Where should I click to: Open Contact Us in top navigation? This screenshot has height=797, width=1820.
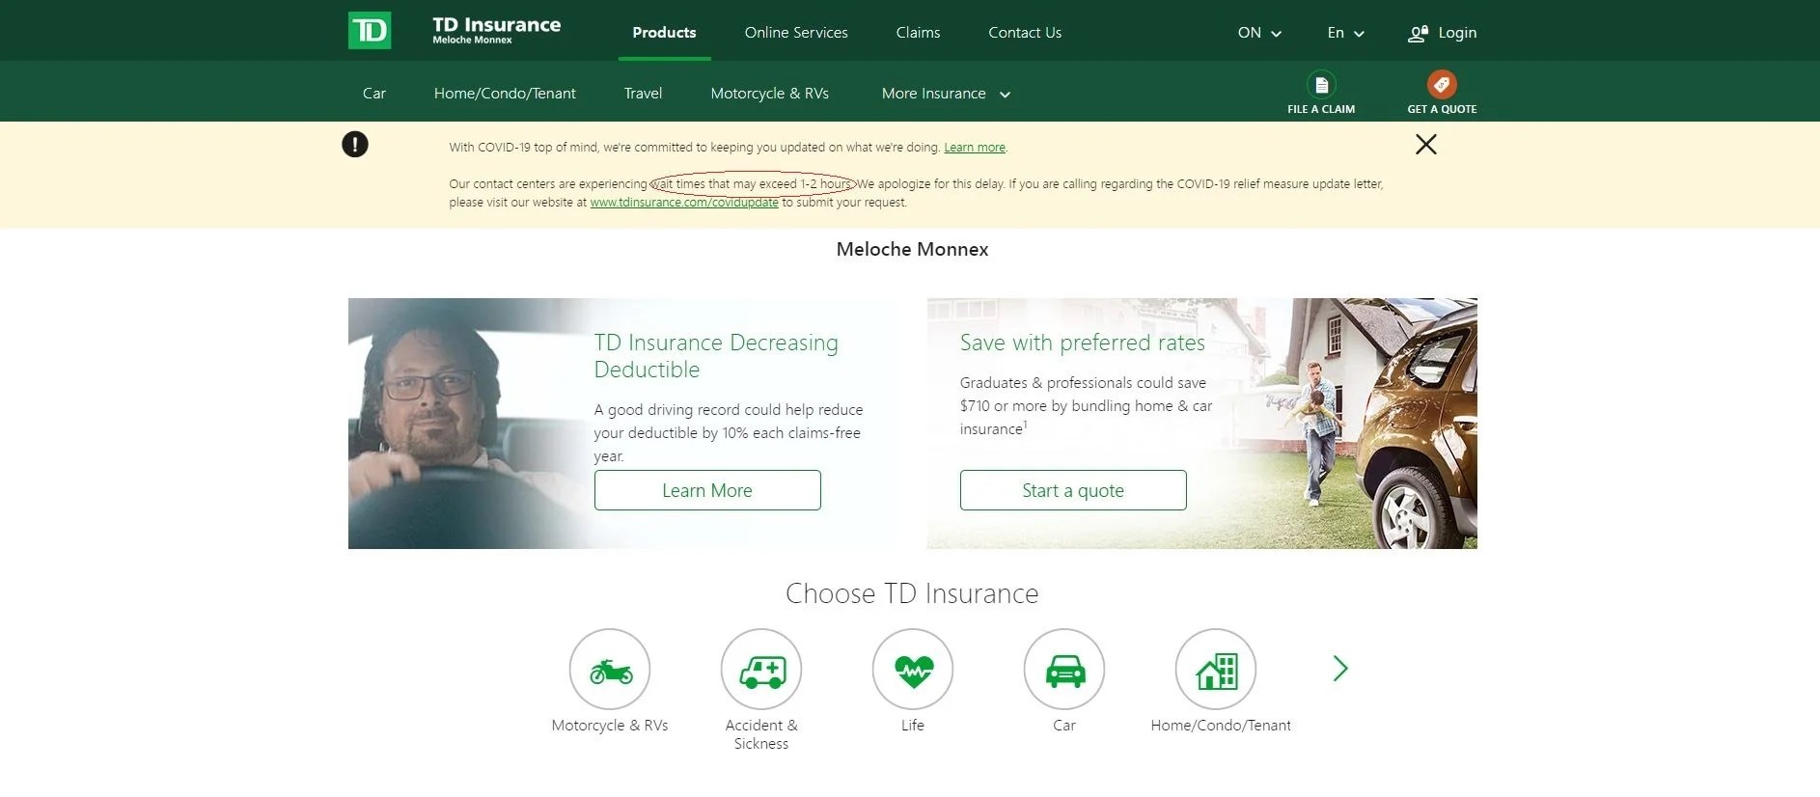(x=1025, y=33)
